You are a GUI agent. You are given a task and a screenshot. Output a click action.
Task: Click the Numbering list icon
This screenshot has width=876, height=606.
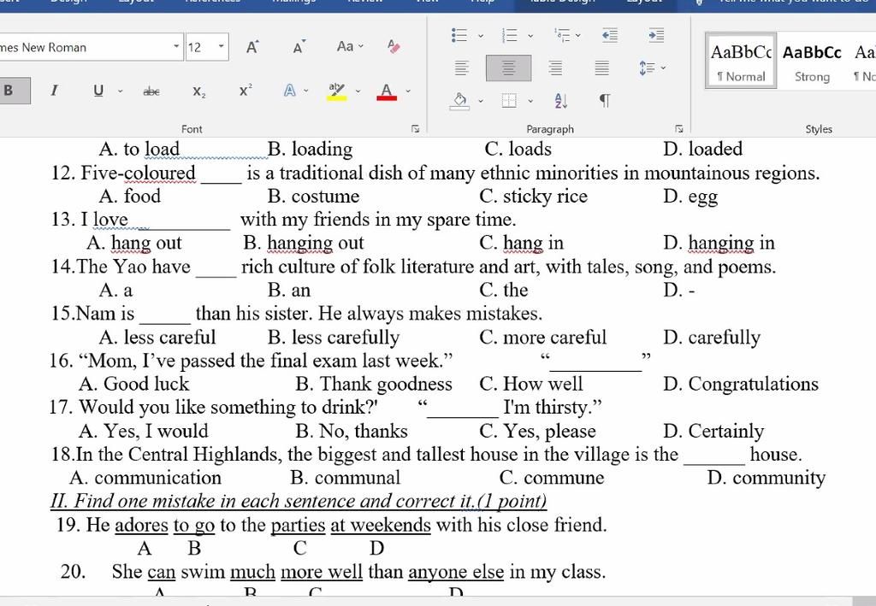click(510, 35)
